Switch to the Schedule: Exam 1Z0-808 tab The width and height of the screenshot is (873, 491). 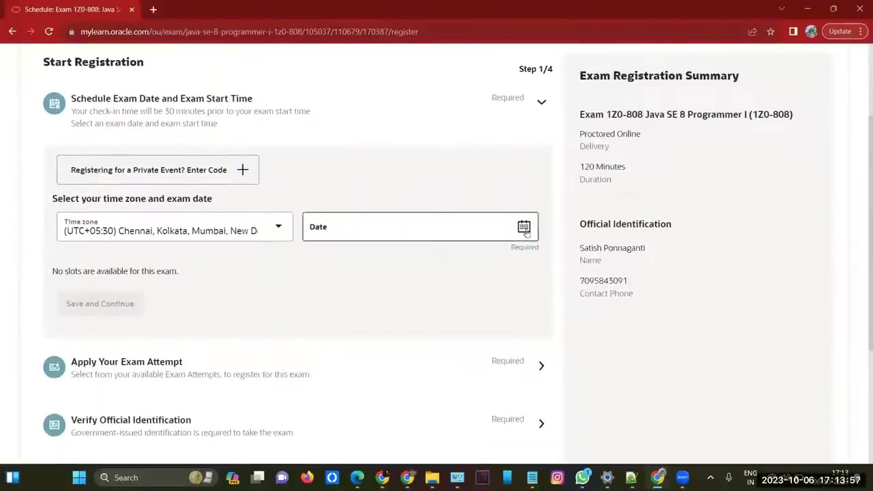click(x=72, y=10)
